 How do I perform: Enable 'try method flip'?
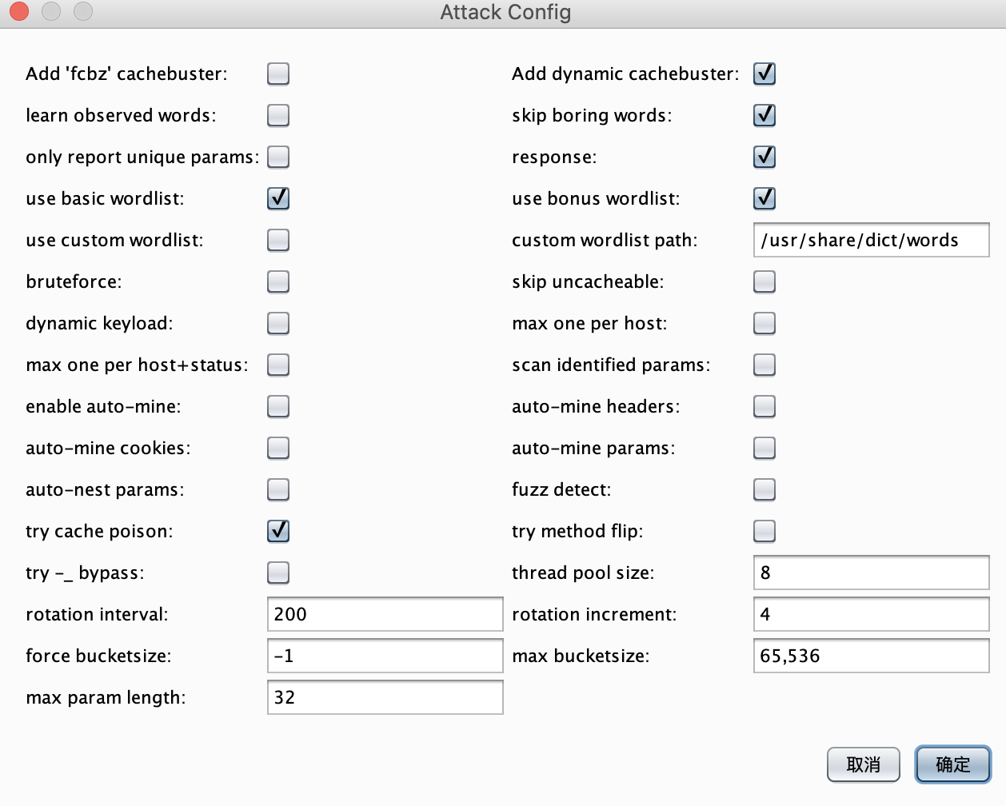(764, 531)
